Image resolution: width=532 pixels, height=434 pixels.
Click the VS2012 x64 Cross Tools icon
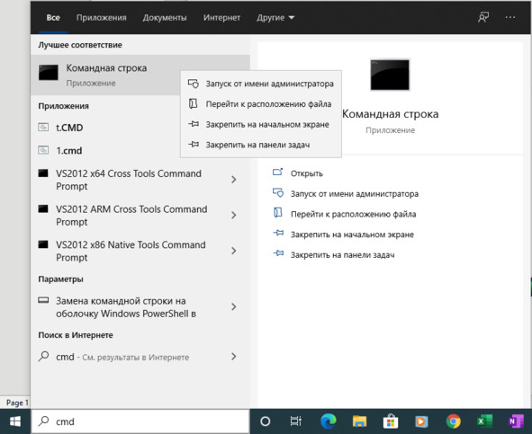tap(43, 173)
